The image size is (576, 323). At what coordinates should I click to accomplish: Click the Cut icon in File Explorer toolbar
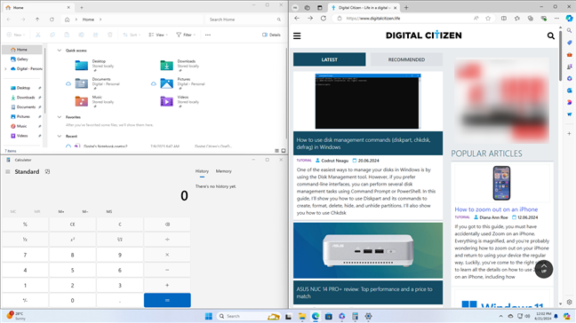pyautogui.click(x=38, y=35)
